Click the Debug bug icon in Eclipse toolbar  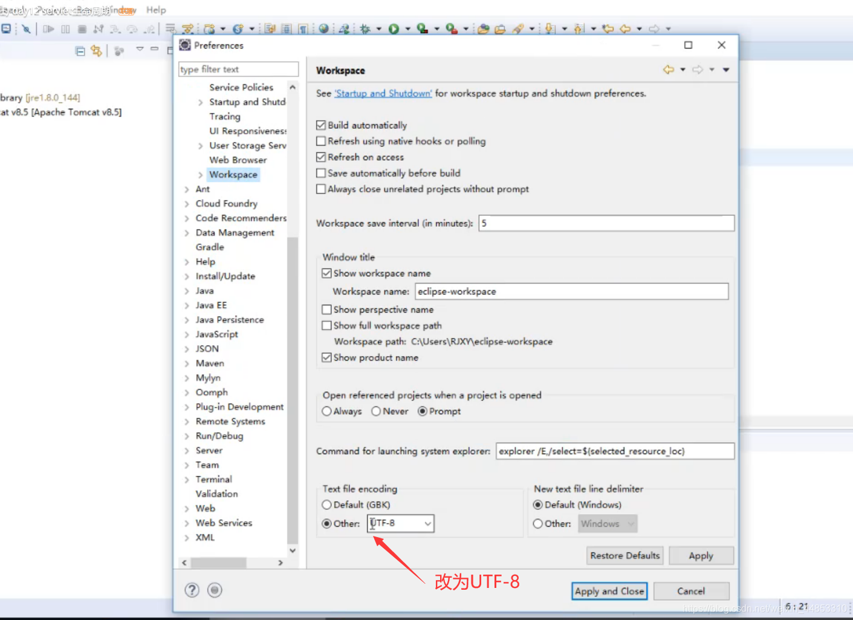[365, 28]
